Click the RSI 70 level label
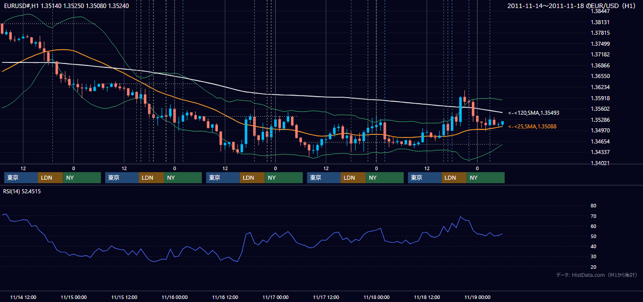Image resolution: width=643 pixels, height=302 pixels. coord(593,216)
